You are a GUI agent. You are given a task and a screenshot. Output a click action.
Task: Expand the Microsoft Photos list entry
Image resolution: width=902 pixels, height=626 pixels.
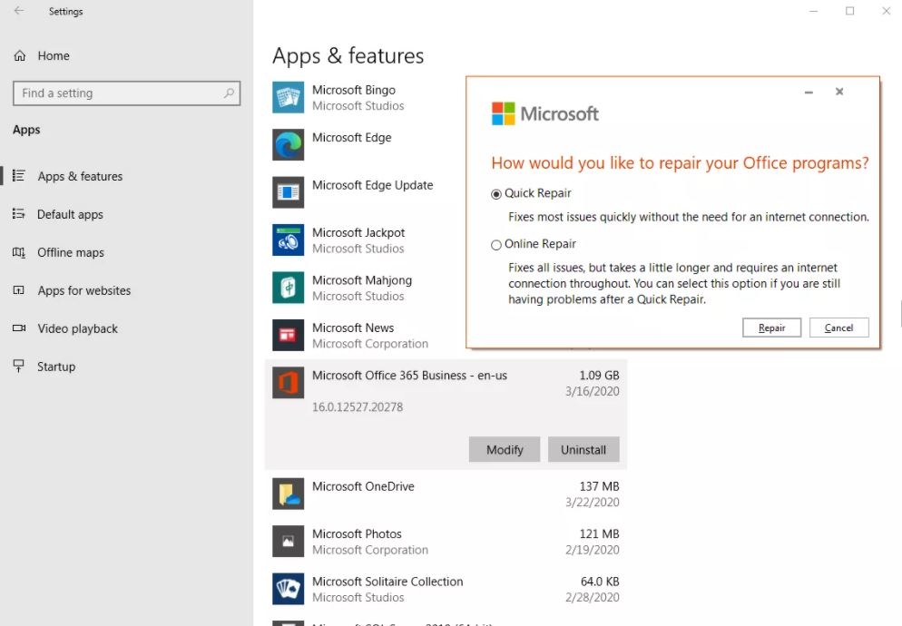(445, 542)
